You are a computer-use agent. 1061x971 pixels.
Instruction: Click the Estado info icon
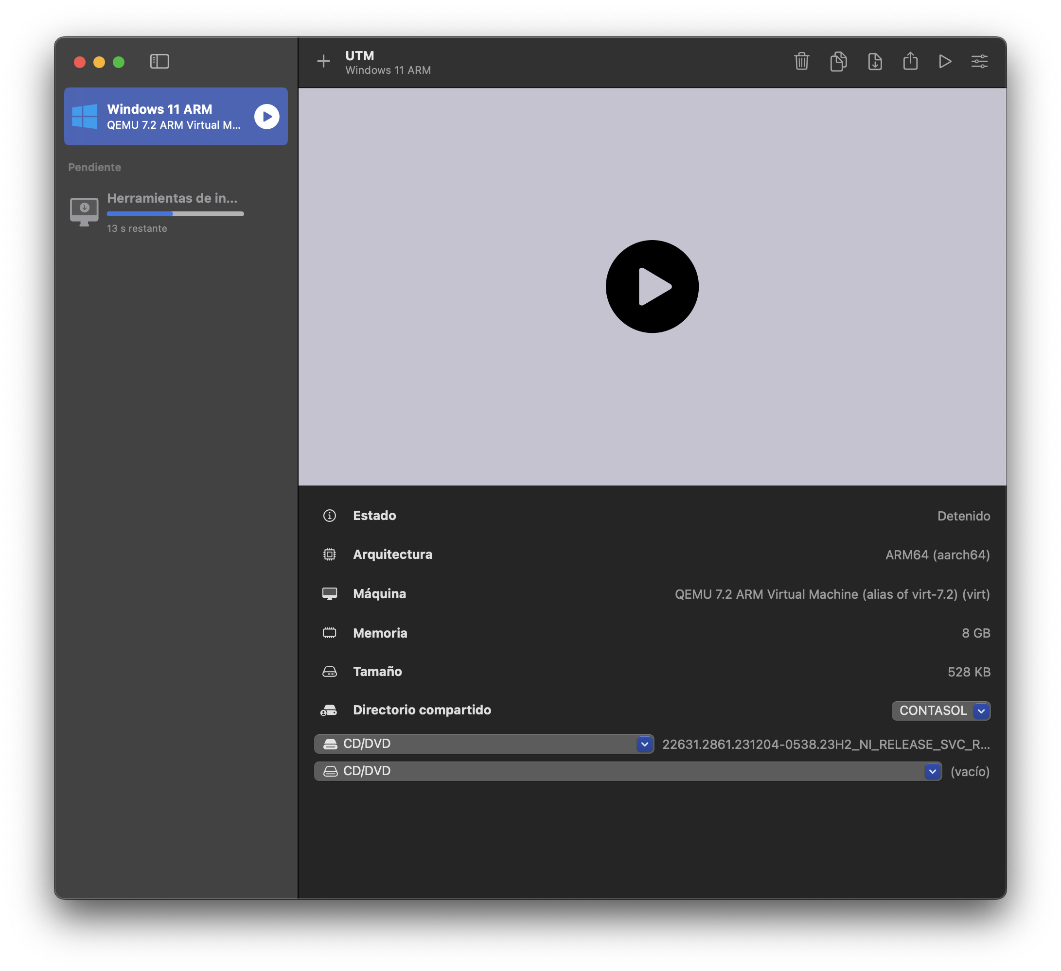(x=330, y=516)
